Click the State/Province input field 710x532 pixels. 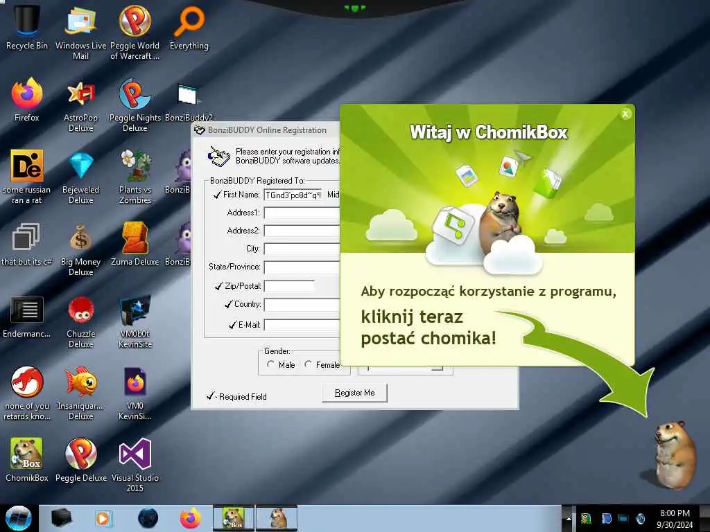pyautogui.click(x=302, y=267)
